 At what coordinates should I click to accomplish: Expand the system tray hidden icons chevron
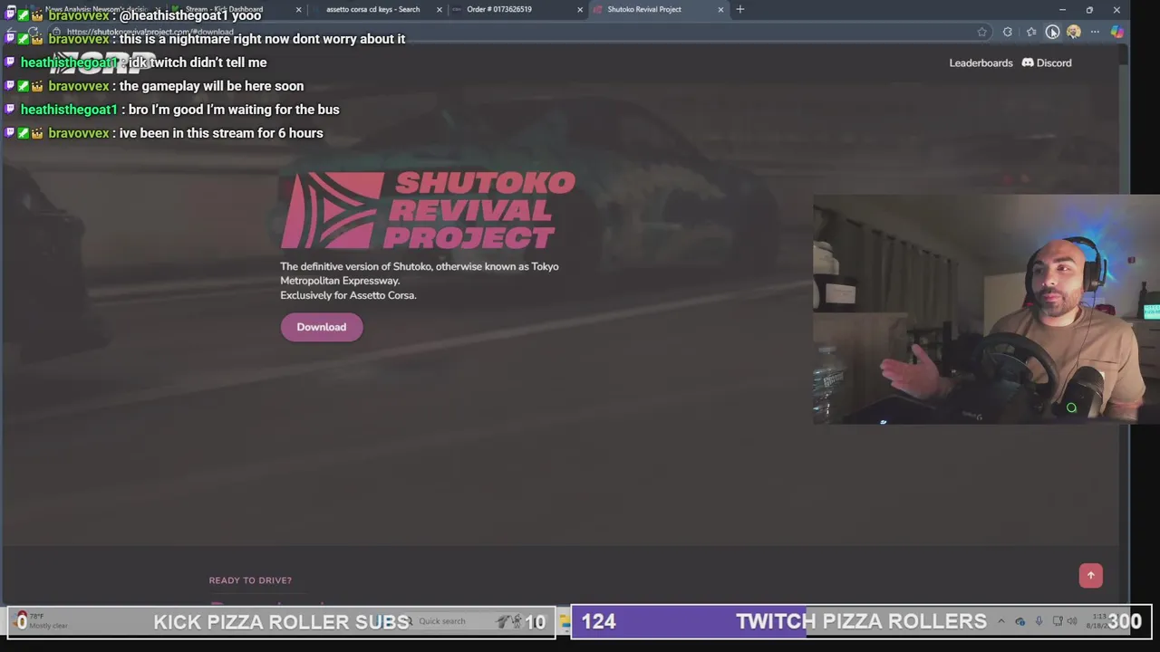pos(1000,621)
